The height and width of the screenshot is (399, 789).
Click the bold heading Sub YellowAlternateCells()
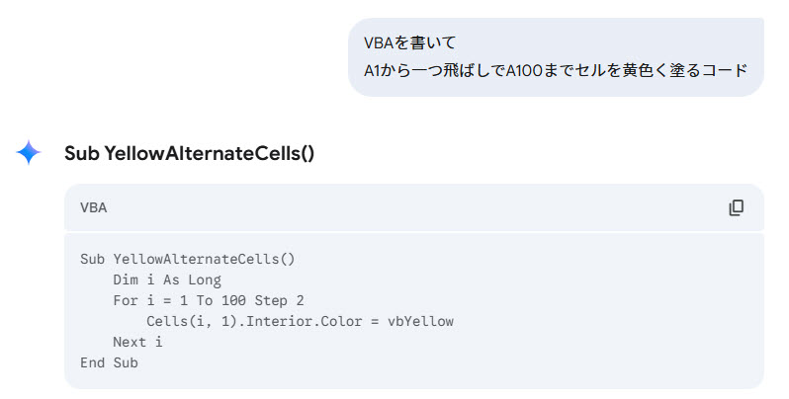189,153
